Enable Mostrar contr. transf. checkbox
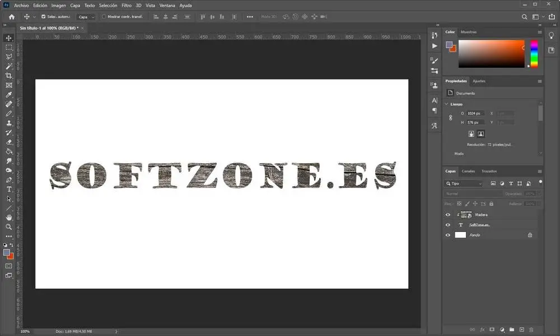560x336 pixels. [x=104, y=16]
